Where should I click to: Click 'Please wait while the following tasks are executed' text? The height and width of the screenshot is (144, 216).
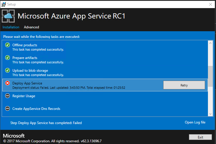pyautogui.click(x=42, y=37)
